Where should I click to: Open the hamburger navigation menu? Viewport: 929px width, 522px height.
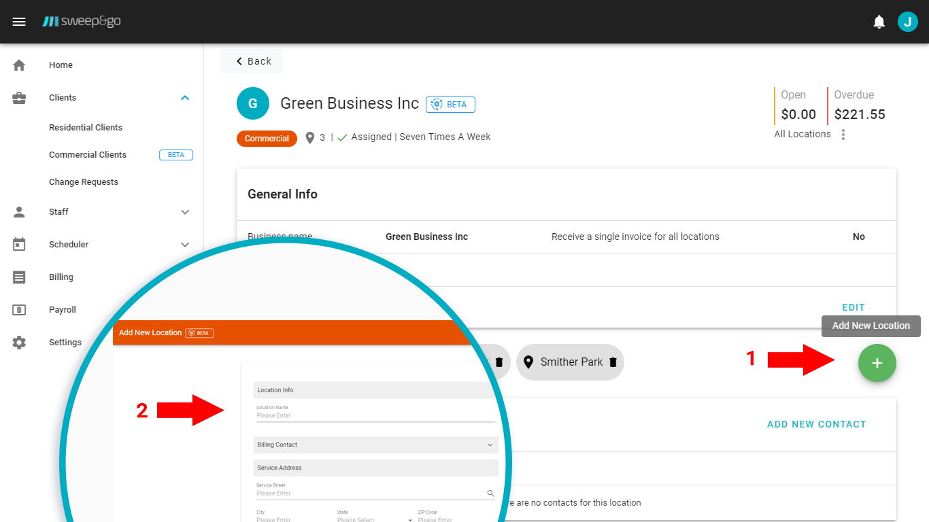(19, 22)
